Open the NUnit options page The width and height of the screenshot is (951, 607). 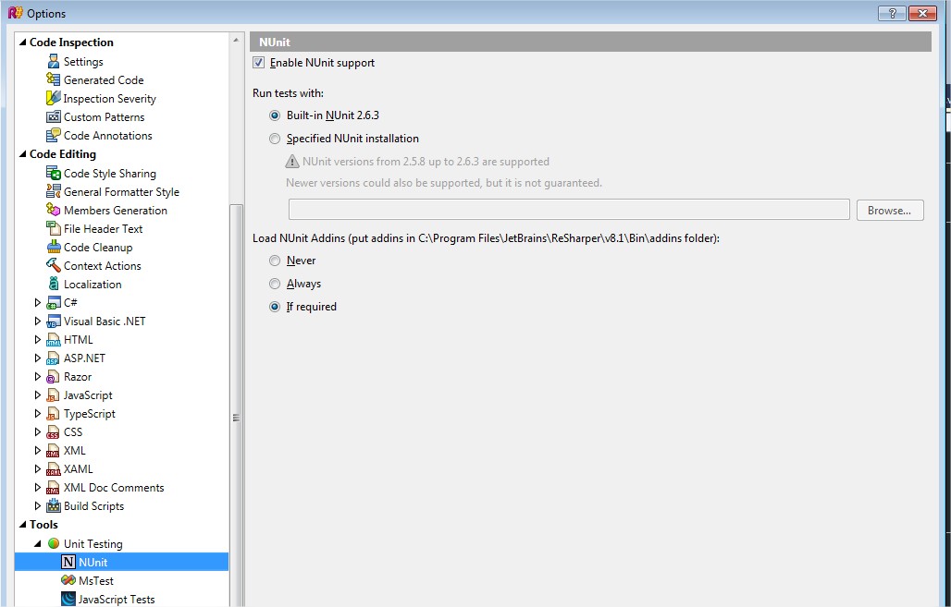click(x=93, y=562)
